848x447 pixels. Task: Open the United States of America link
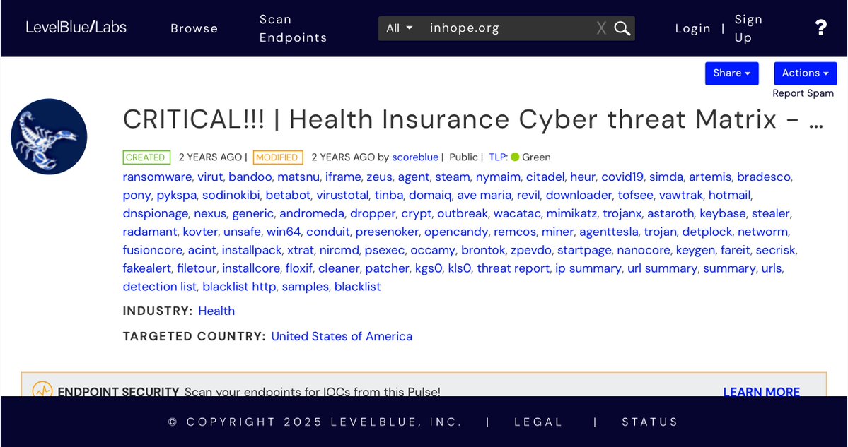(x=342, y=336)
